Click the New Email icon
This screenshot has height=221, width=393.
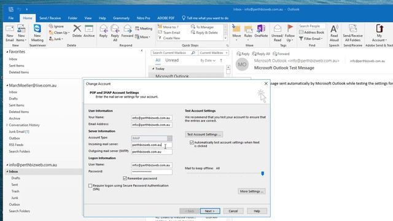[x=10, y=33]
